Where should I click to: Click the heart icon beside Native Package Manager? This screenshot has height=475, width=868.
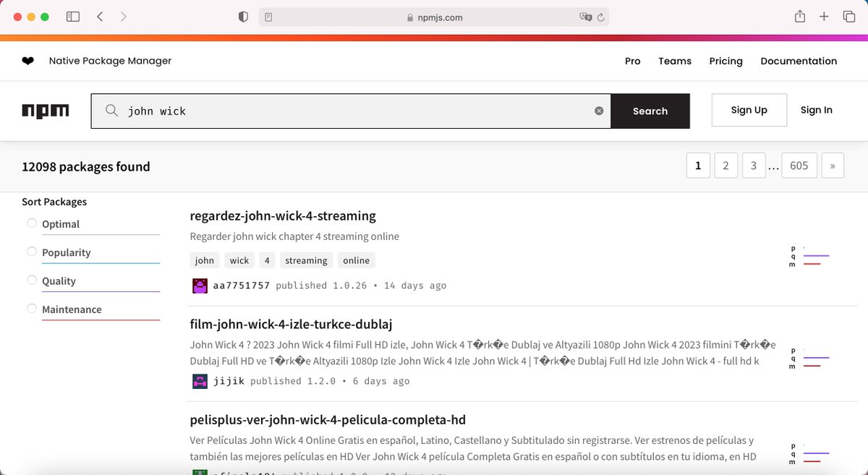pos(27,61)
